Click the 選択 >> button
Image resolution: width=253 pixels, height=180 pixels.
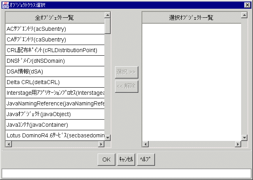click(x=126, y=72)
